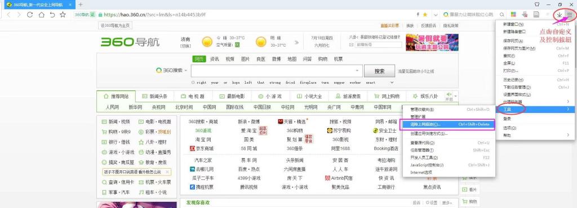
Task: Click the lightning speed mode icon
Action: point(418,15)
